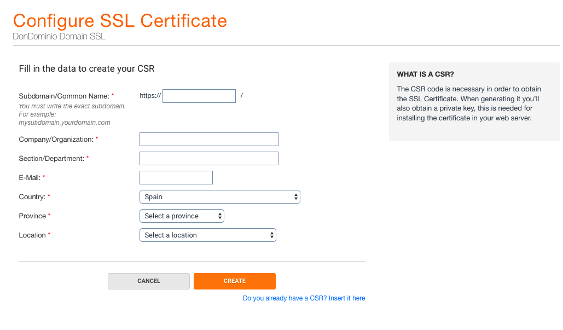The image size is (563, 330).
Task: Click the 'Country:' field label
Action: [32, 197]
